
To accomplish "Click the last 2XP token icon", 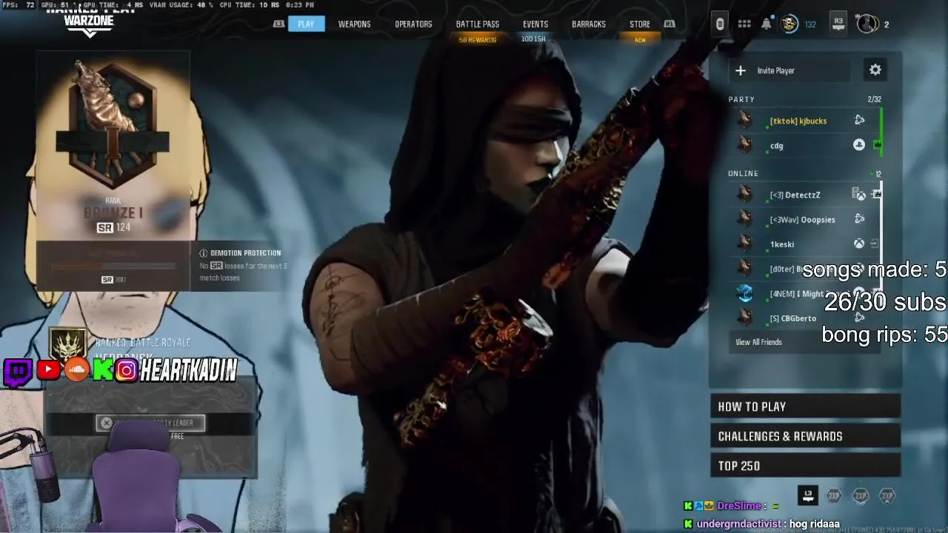I will point(887,496).
